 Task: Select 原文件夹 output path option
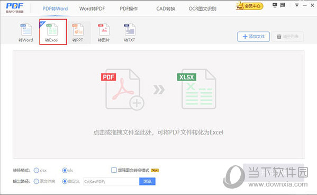pos(37,181)
